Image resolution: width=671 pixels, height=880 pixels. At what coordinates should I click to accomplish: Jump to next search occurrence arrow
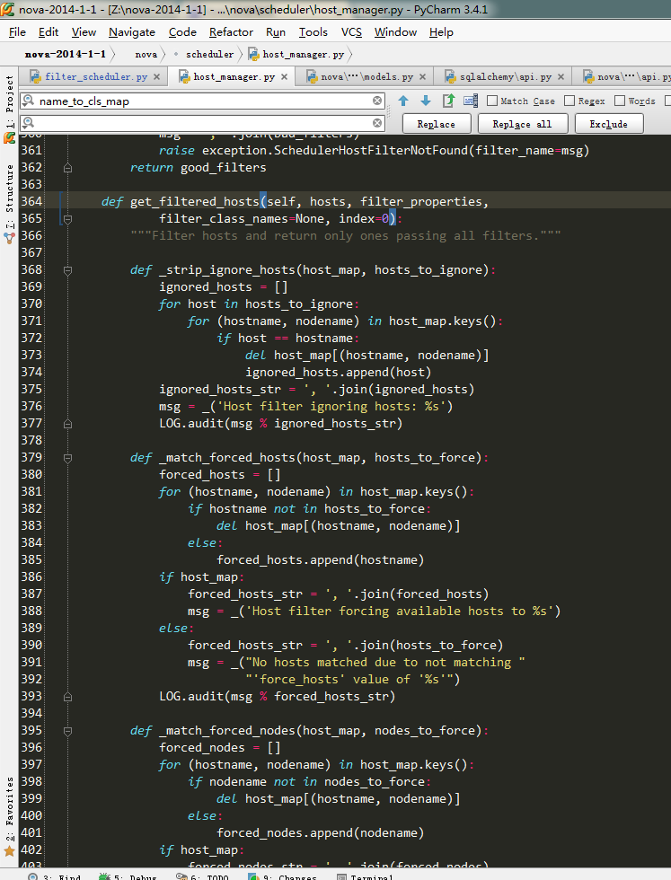click(426, 101)
